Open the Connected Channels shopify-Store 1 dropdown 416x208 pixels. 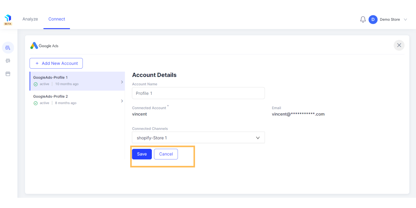pos(198,138)
